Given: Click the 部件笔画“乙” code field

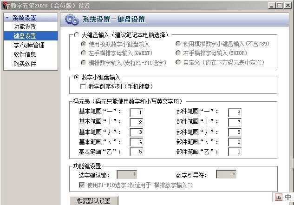Looking at the screenshot, I should click(235, 152).
